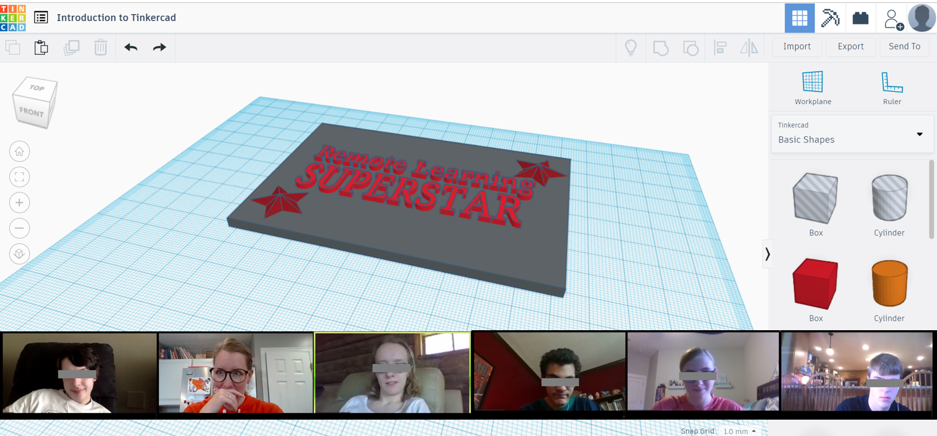Viewport: 937px width, 436px height.
Task: Select the Ruler tool
Action: 892,88
